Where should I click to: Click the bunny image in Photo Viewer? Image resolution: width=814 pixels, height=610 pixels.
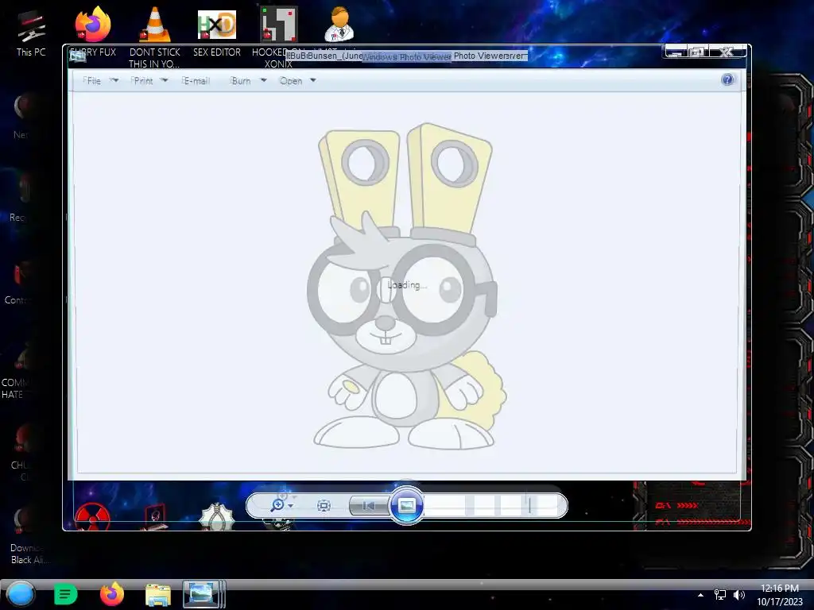[405, 287]
